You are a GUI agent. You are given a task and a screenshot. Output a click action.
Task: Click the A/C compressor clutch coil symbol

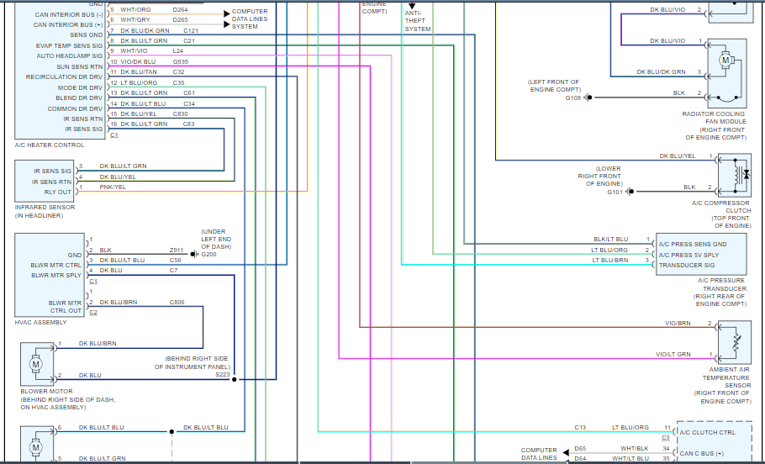pos(734,175)
